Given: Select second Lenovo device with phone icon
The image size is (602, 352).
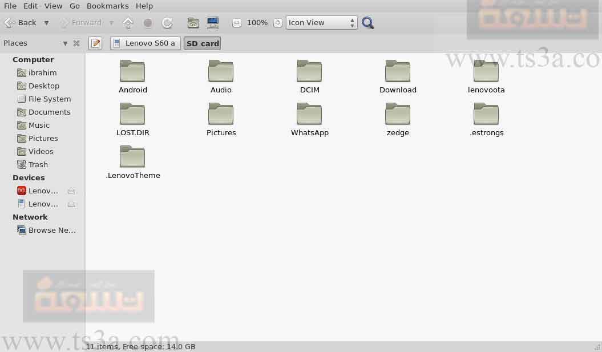Looking at the screenshot, I should click(38, 204).
